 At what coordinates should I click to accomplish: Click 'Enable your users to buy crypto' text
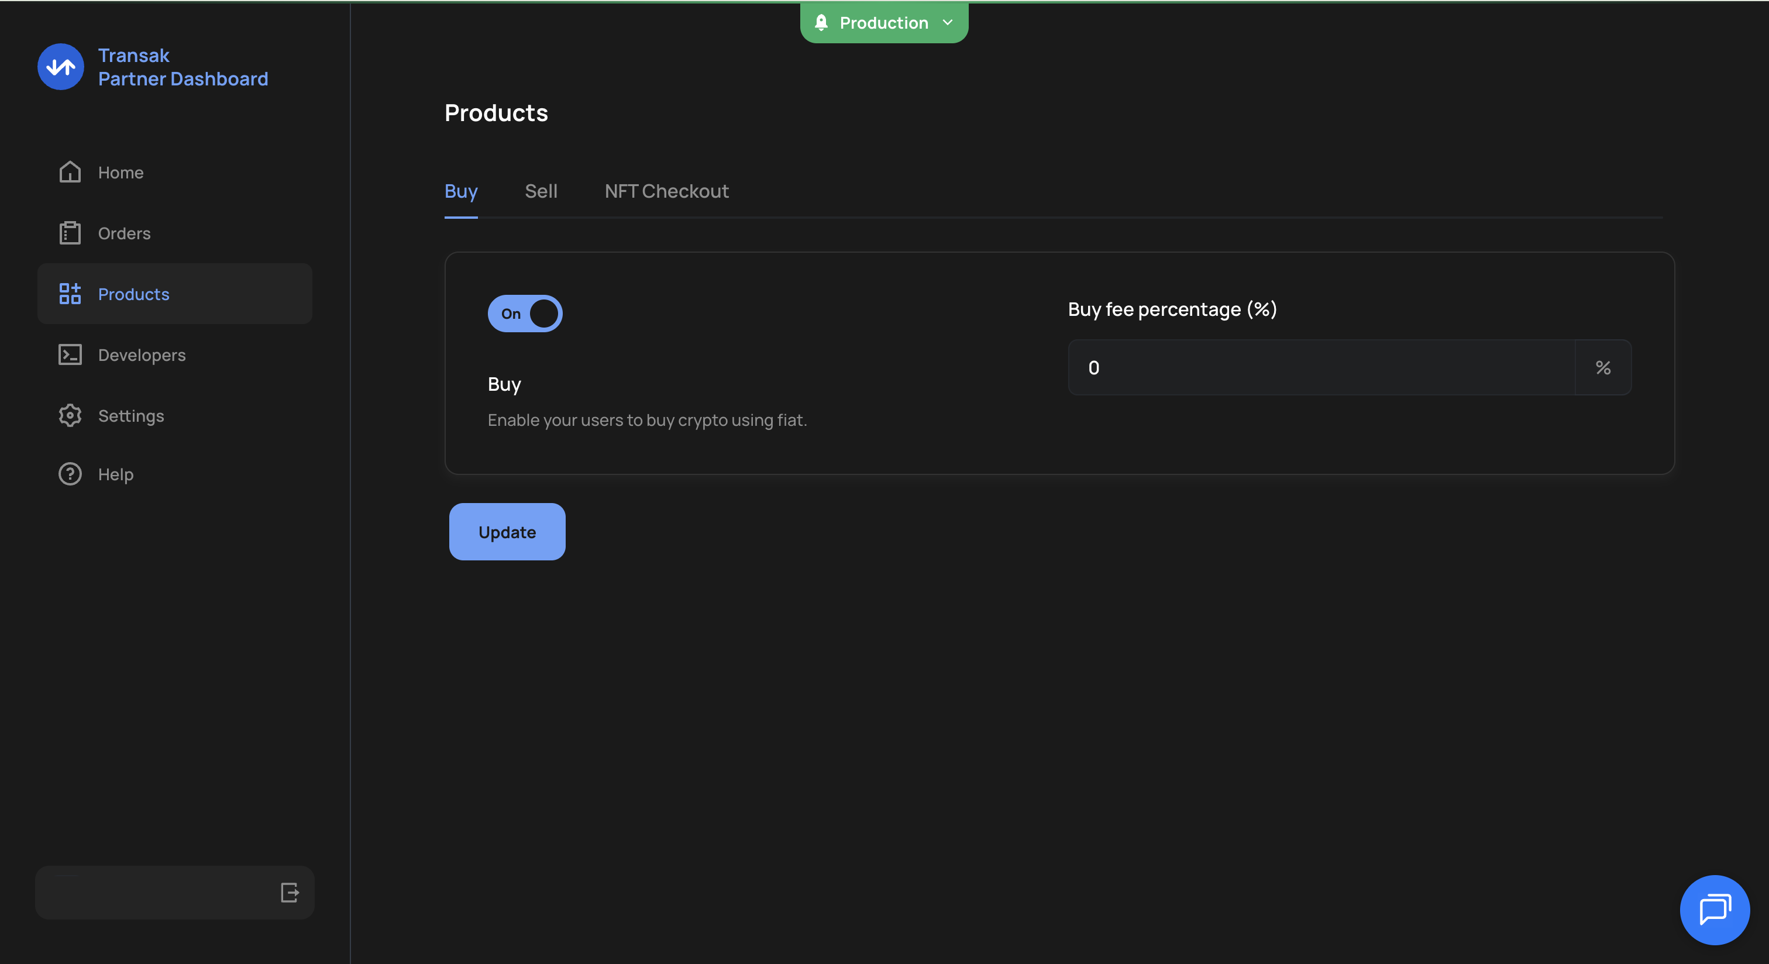[648, 420]
